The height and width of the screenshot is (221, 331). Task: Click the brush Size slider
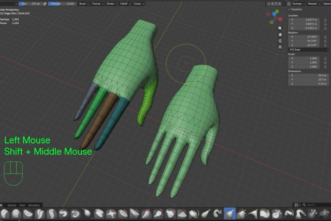point(31,4)
